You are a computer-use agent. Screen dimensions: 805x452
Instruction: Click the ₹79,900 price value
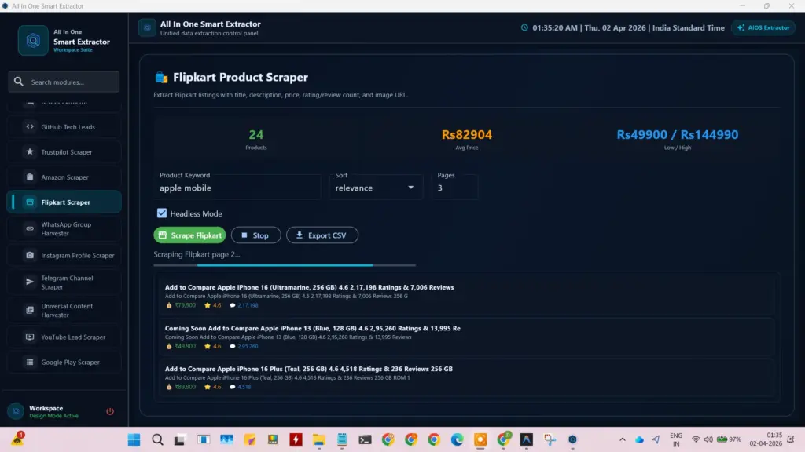pos(185,305)
